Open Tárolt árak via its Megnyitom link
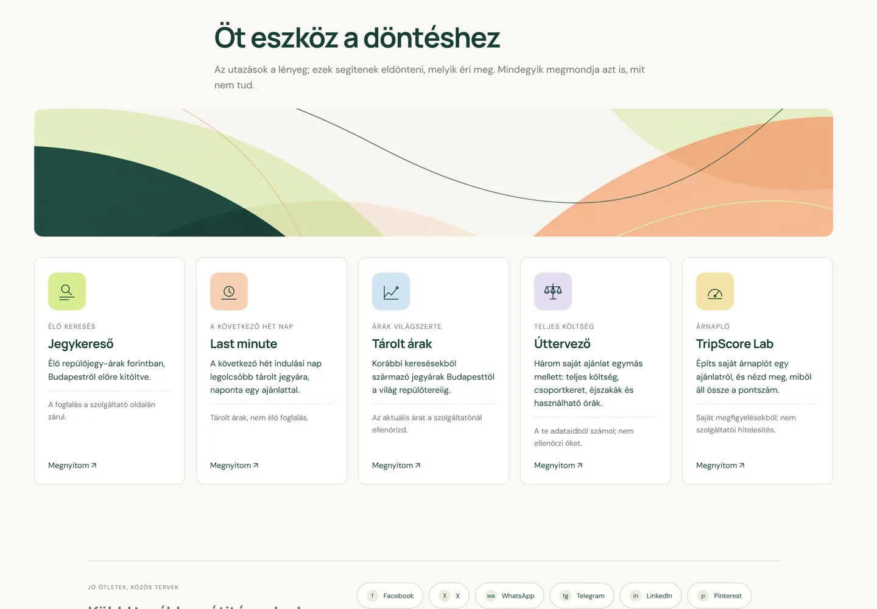Image resolution: width=877 pixels, height=609 pixels. tap(396, 465)
